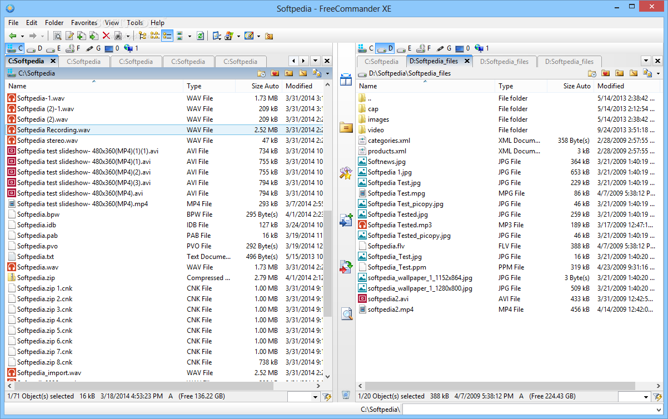Viewport: 668px width, 419px height.
Task: Click the desktop snapshot toolbar icon
Action: (x=217, y=36)
